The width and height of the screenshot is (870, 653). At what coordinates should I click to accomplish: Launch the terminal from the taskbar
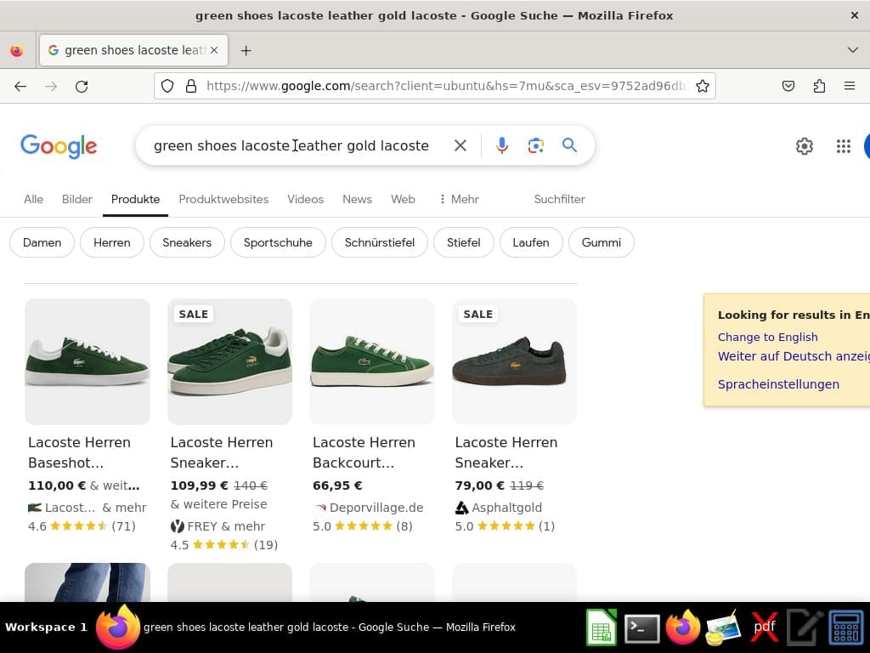(x=642, y=628)
